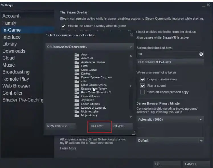Screen dimensions: 213x168
Task: Open the Cloud settings section
Action: [x=9, y=58]
